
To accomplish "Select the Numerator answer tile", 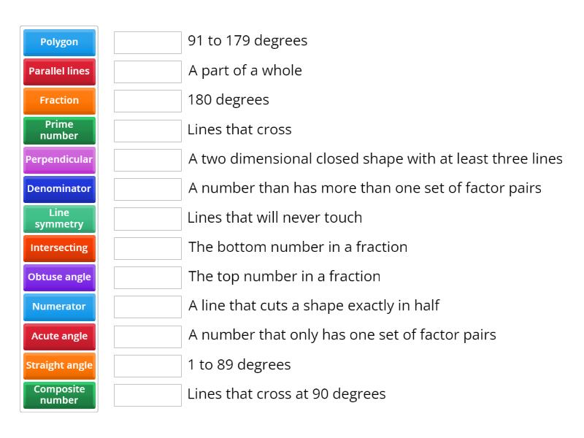I will [x=58, y=307].
